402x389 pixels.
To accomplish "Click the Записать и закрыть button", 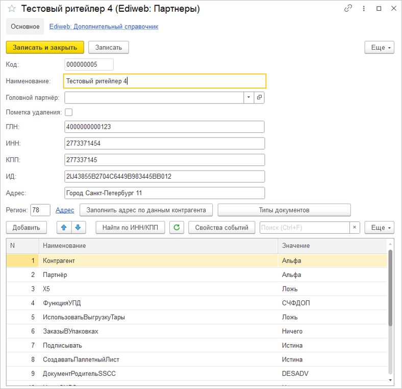I will (x=45, y=47).
